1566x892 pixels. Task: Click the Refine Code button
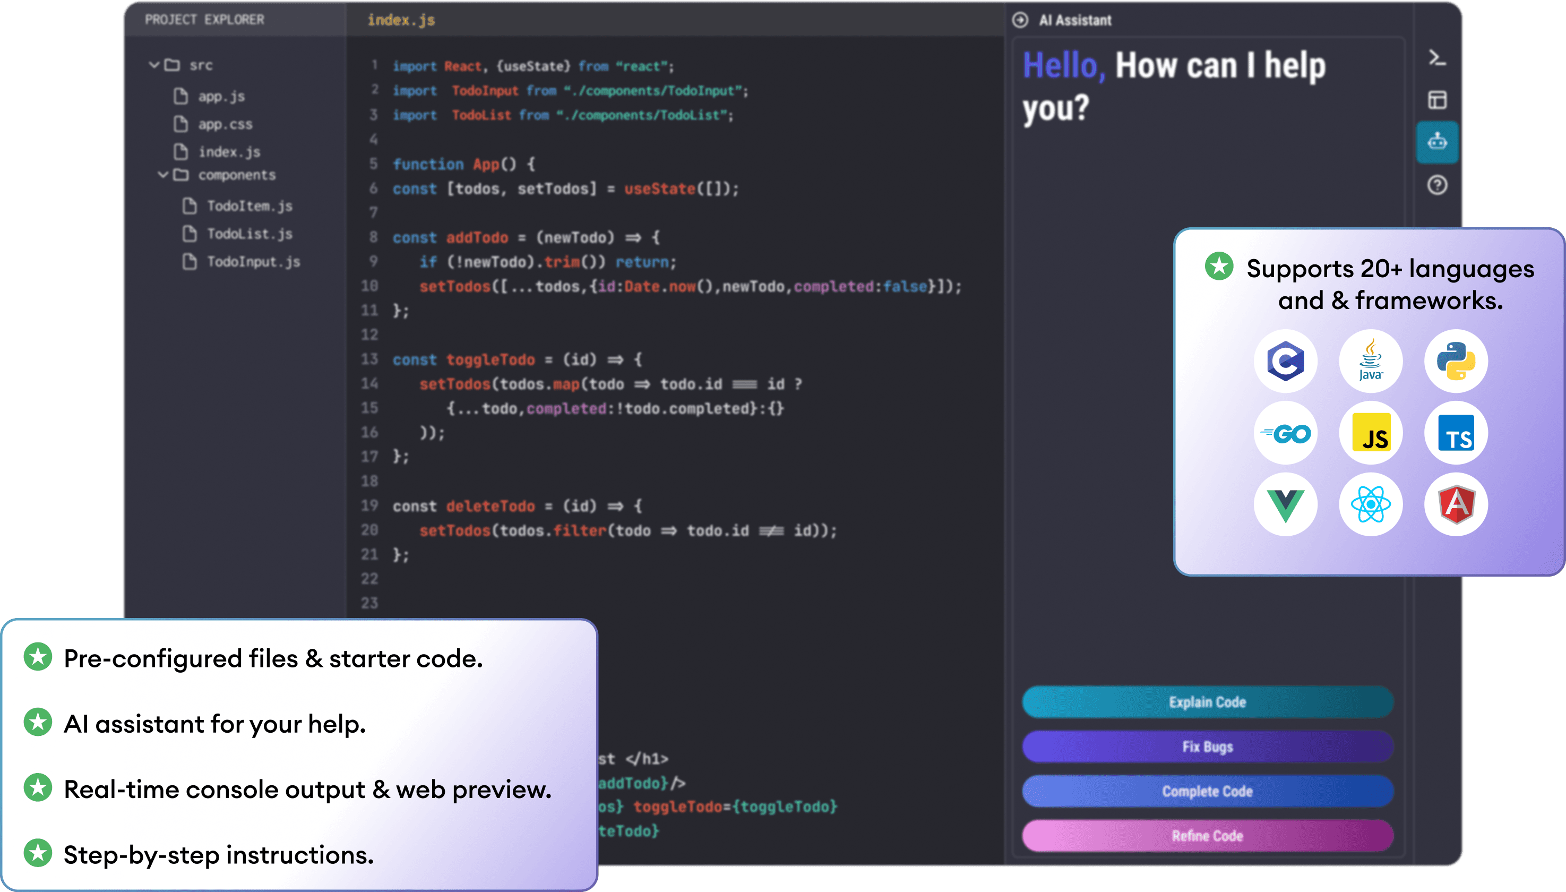[1207, 836]
